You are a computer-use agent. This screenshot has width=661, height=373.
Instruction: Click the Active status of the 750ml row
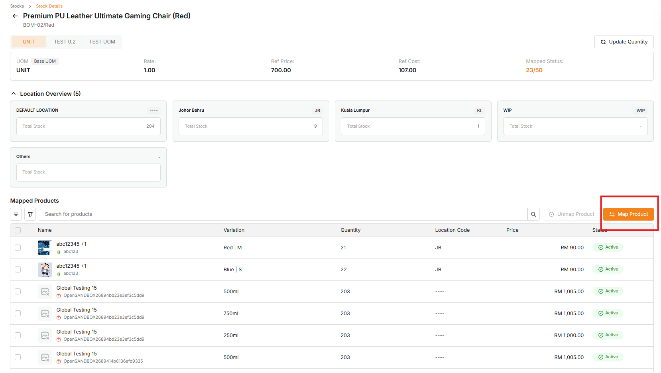608,313
